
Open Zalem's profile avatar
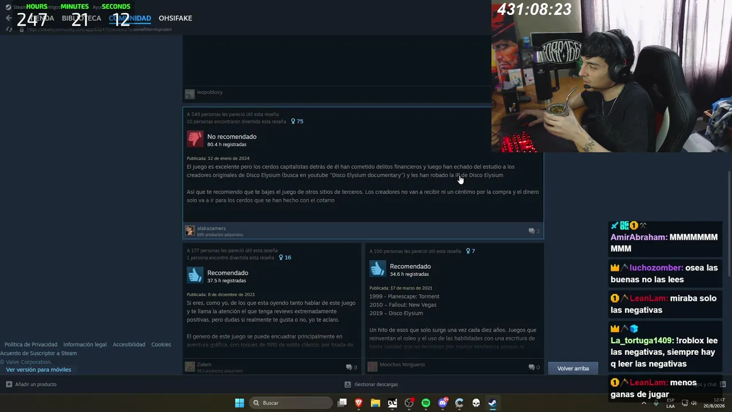point(190,367)
